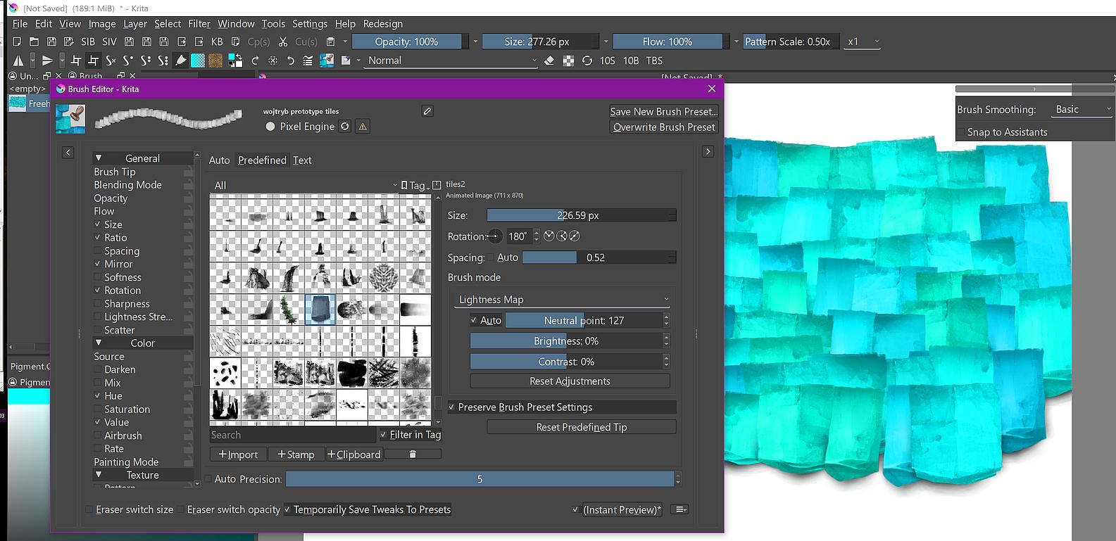Click the trash delete brush tip icon
Viewport: 1116px width, 541px height.
[x=413, y=454]
